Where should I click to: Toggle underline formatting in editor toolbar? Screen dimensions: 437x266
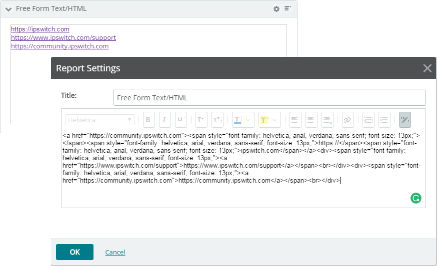coord(180,120)
